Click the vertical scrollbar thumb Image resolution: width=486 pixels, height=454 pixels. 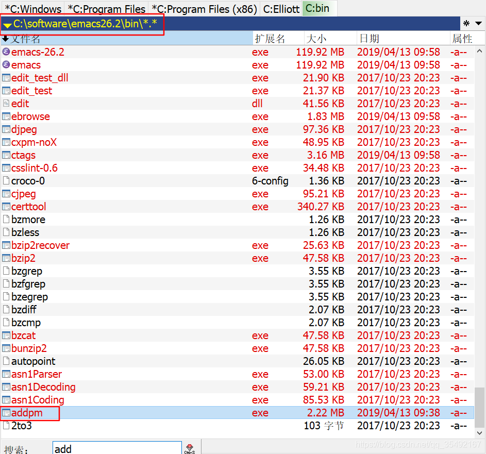[479, 407]
